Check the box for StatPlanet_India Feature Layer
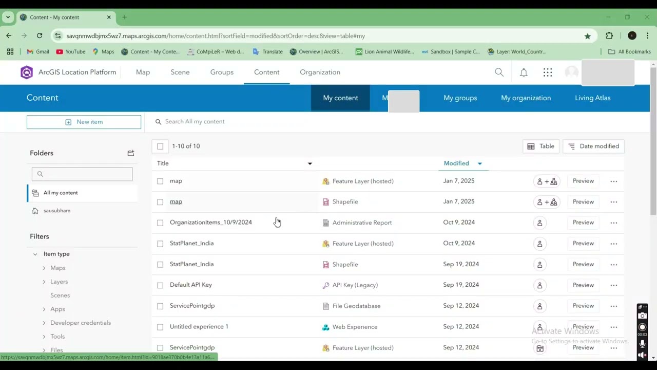 [160, 244]
